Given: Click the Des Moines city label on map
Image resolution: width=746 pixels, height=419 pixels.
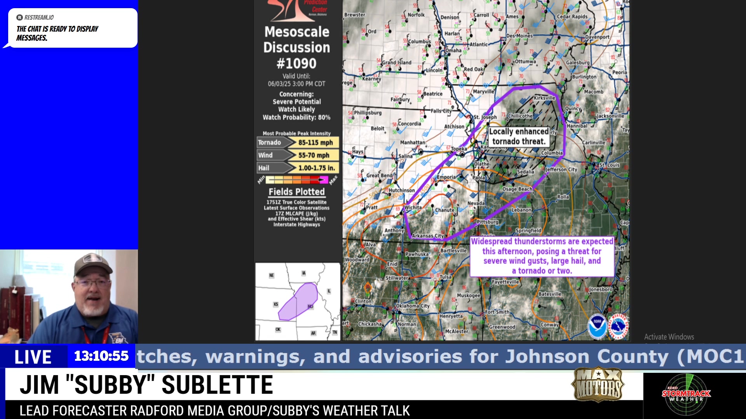Looking at the screenshot, I should coord(519,36).
